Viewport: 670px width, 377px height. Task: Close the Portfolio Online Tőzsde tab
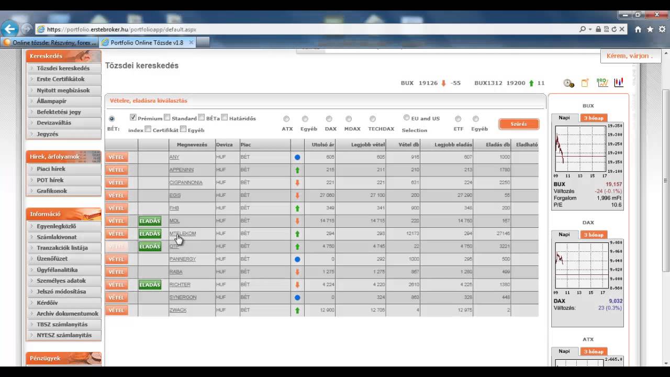tap(191, 42)
